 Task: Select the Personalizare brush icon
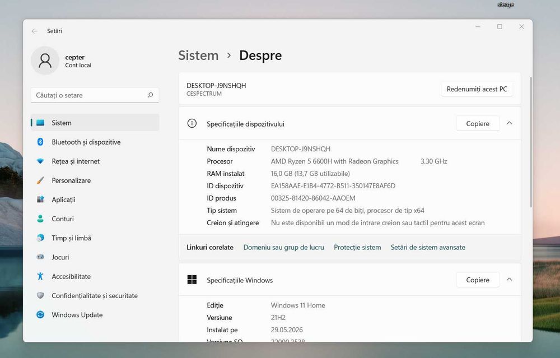click(x=40, y=180)
